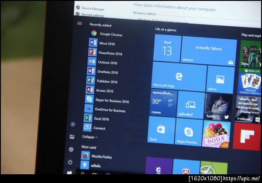Open the Skype Preview tile
Viewport: 262px width, 183px height.
click(x=189, y=132)
